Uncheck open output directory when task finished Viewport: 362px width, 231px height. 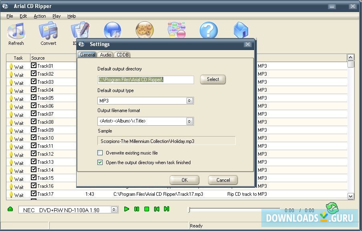(x=100, y=163)
